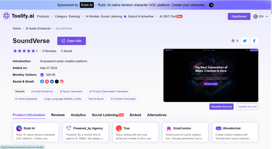Viewport: 272px width, 149px height.
Task: Share SoundVerse on Twitter
Action: (x=245, y=41)
